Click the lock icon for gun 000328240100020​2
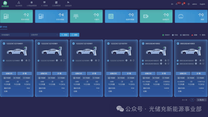 166,64
